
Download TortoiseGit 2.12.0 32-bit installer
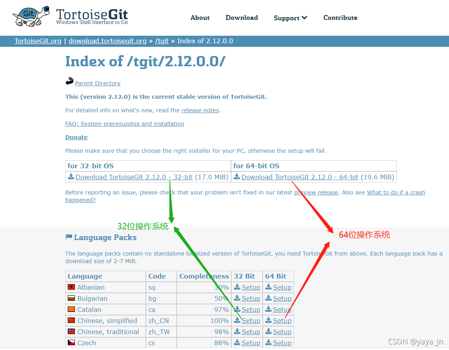coord(134,177)
